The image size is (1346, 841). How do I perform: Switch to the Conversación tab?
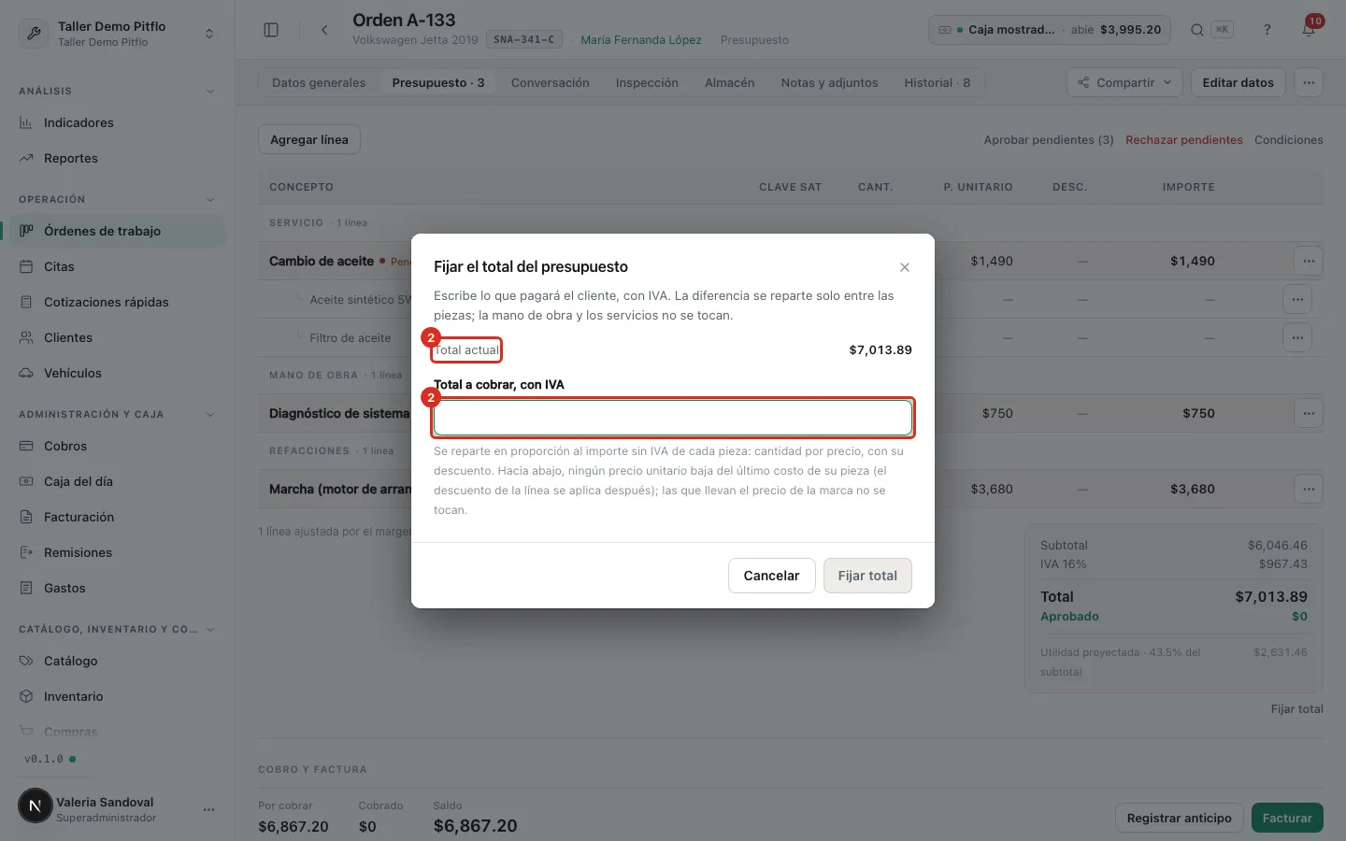[x=551, y=82]
